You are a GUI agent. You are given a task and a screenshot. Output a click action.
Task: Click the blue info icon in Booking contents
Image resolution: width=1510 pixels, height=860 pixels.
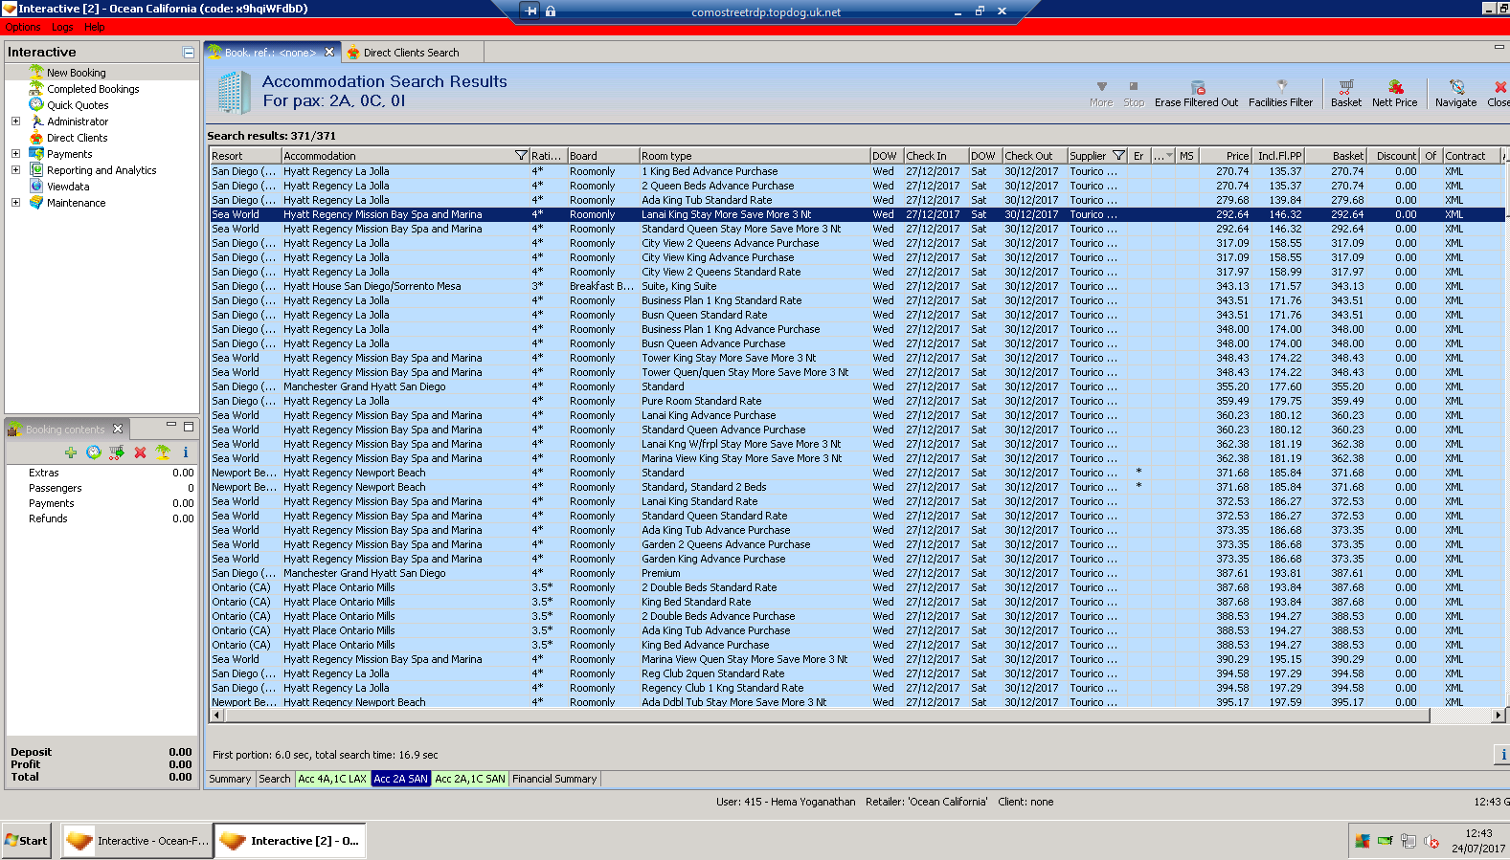pos(186,452)
